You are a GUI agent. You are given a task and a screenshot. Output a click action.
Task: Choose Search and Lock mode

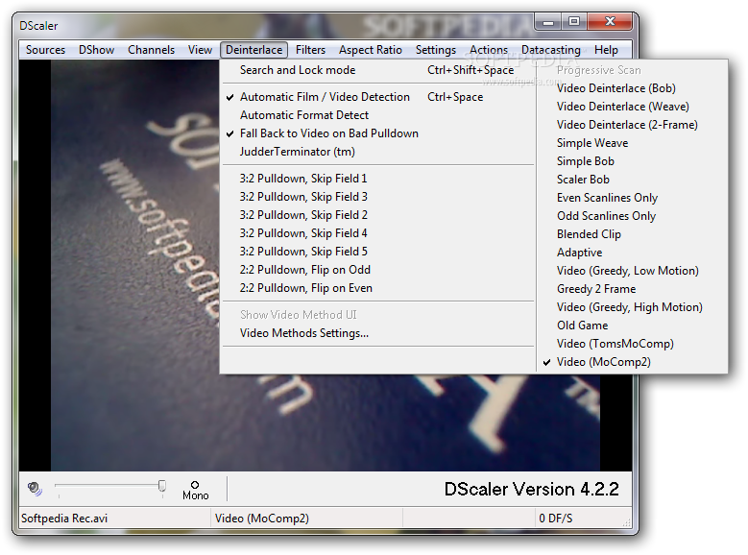pyautogui.click(x=377, y=70)
